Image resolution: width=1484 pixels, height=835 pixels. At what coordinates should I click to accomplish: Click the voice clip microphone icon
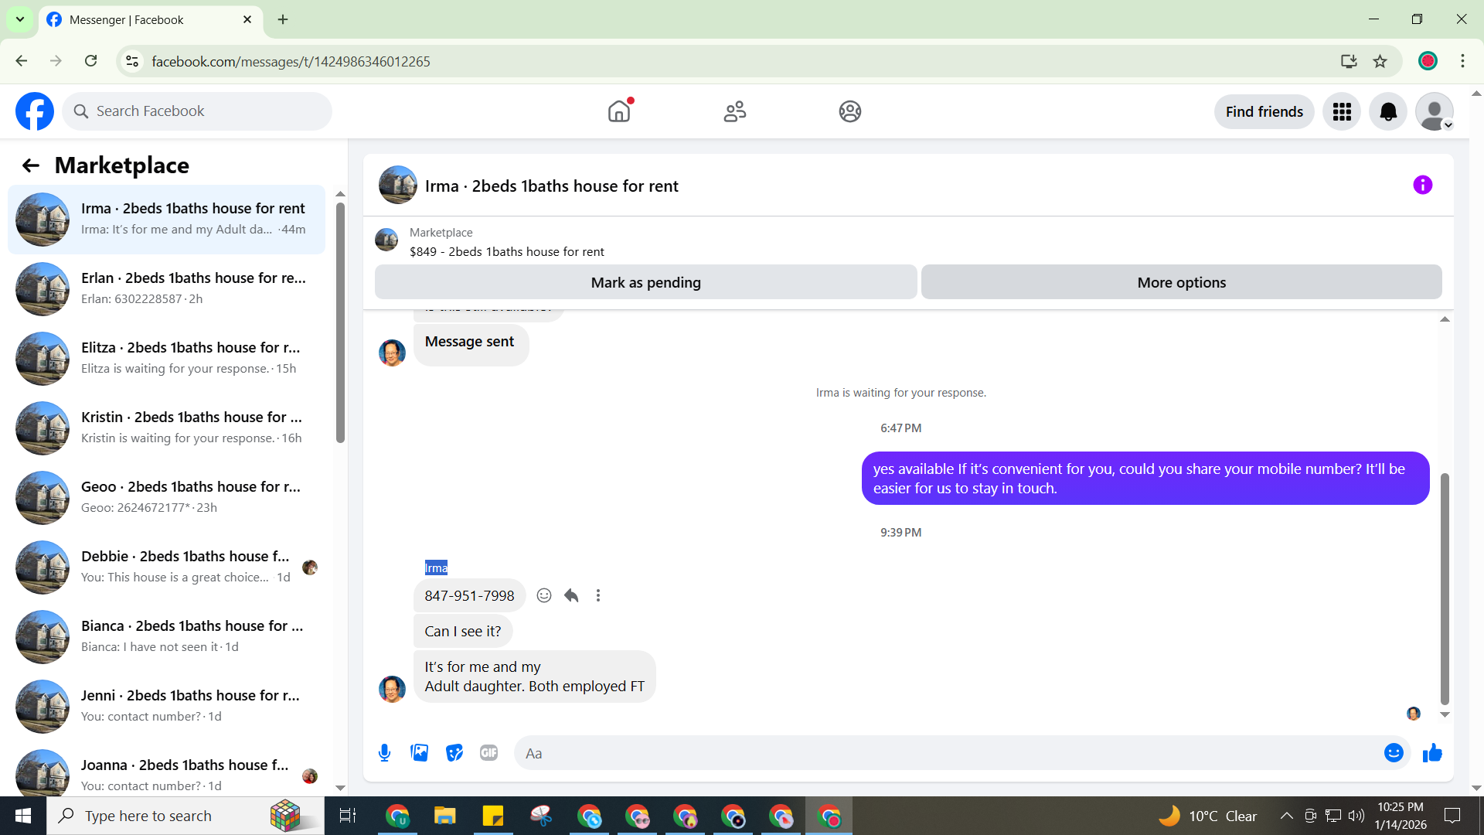pyautogui.click(x=384, y=753)
